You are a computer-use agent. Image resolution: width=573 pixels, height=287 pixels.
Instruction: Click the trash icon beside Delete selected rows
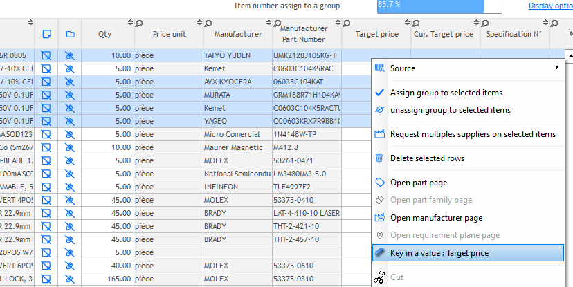point(379,158)
